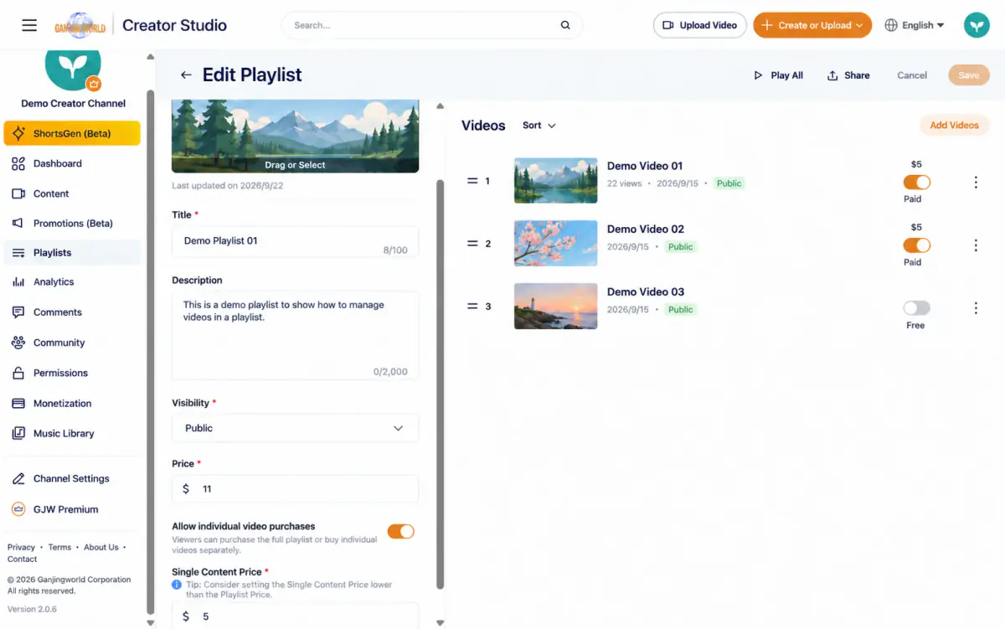Screen dimensions: 1005x629
Task: Click the back arrow beside Edit Playlist
Action: pyautogui.click(x=186, y=75)
